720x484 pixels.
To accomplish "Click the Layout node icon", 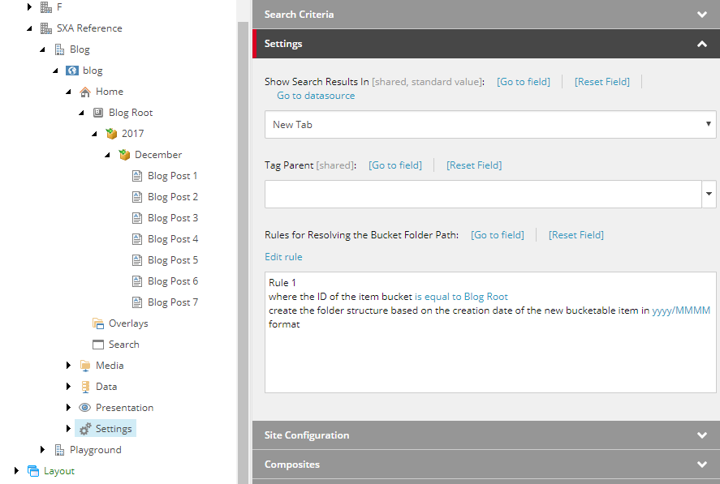I will (33, 471).
